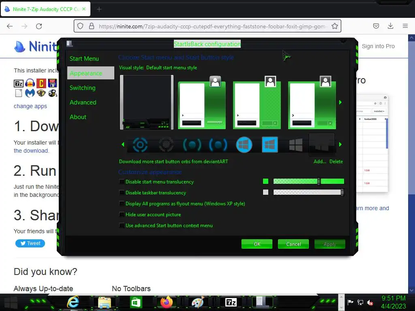Open the Firefox downloads panel
The height and width of the screenshot is (311, 415).
(x=390, y=26)
